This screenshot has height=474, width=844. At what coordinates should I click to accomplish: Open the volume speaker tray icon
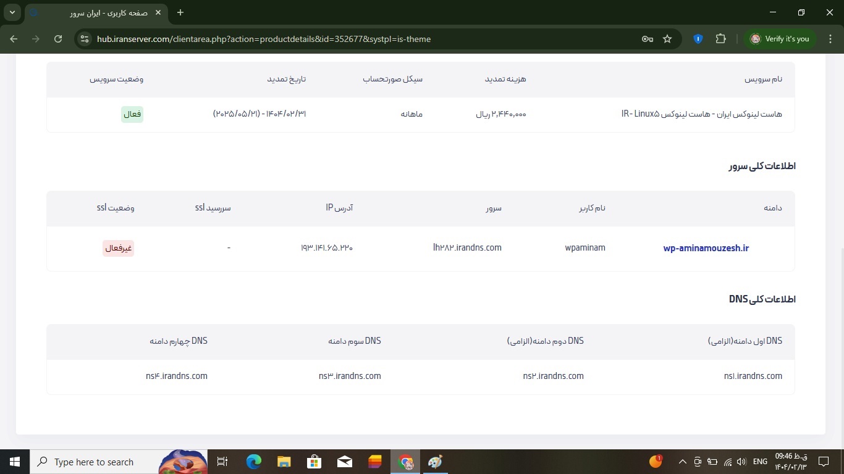[x=741, y=462]
